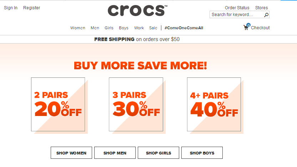Open the Boys menu
The width and height of the screenshot is (297, 167).
coord(124,28)
